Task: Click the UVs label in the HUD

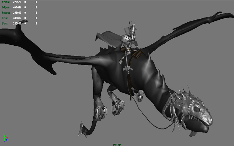Action: click(x=5, y=23)
